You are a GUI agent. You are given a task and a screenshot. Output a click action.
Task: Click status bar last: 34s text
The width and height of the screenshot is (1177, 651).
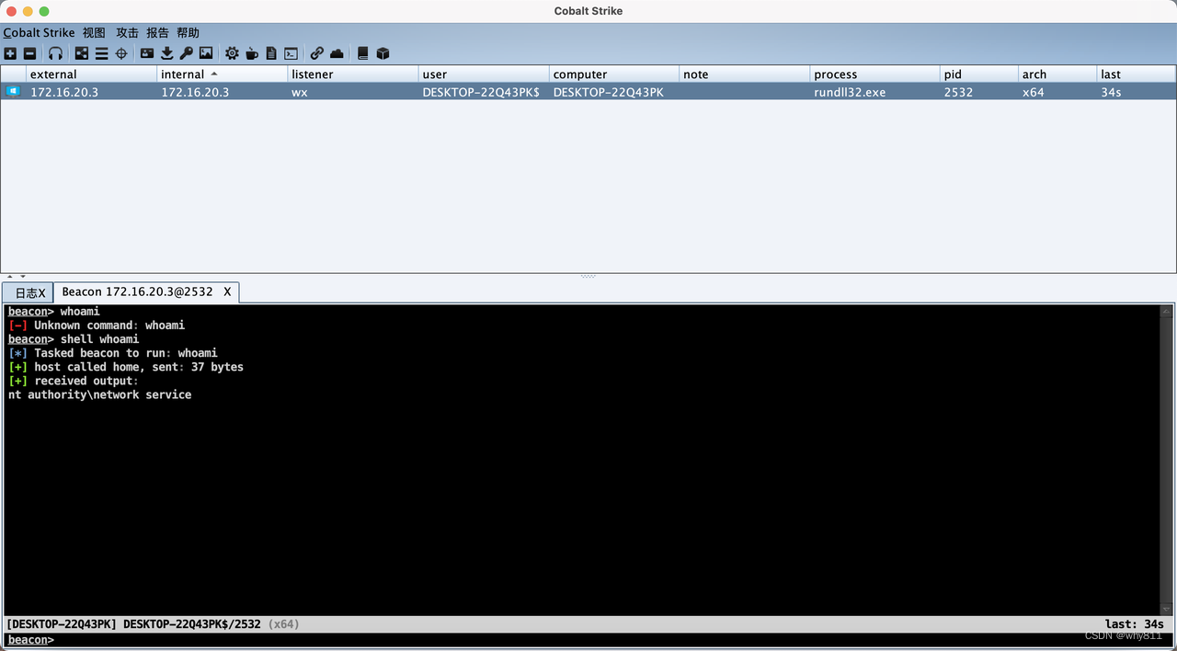coord(1135,624)
